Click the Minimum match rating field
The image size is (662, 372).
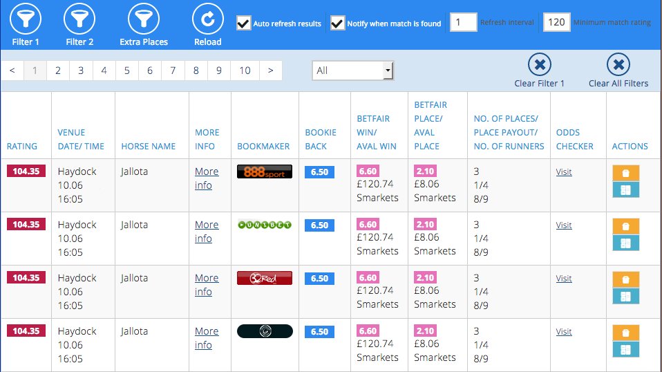point(556,22)
